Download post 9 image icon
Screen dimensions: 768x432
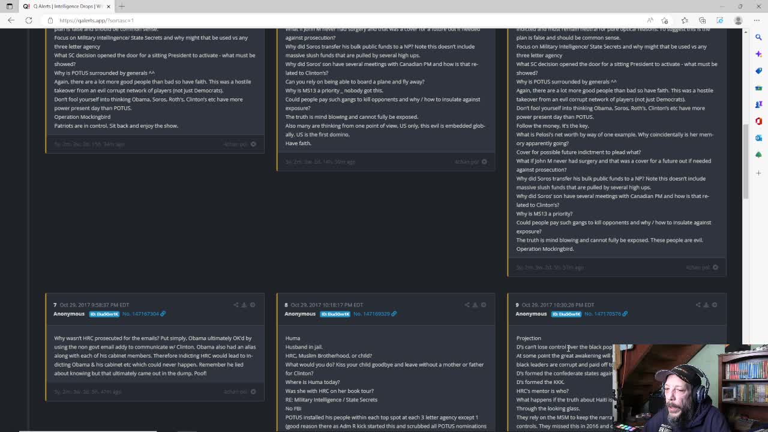[706, 305]
